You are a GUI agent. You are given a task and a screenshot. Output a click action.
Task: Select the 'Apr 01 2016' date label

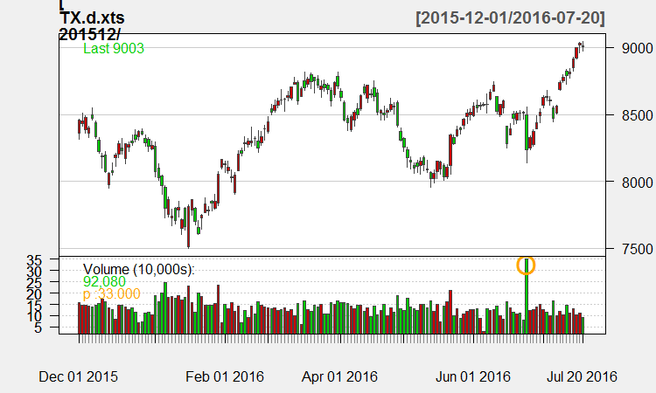pyautogui.click(x=339, y=377)
